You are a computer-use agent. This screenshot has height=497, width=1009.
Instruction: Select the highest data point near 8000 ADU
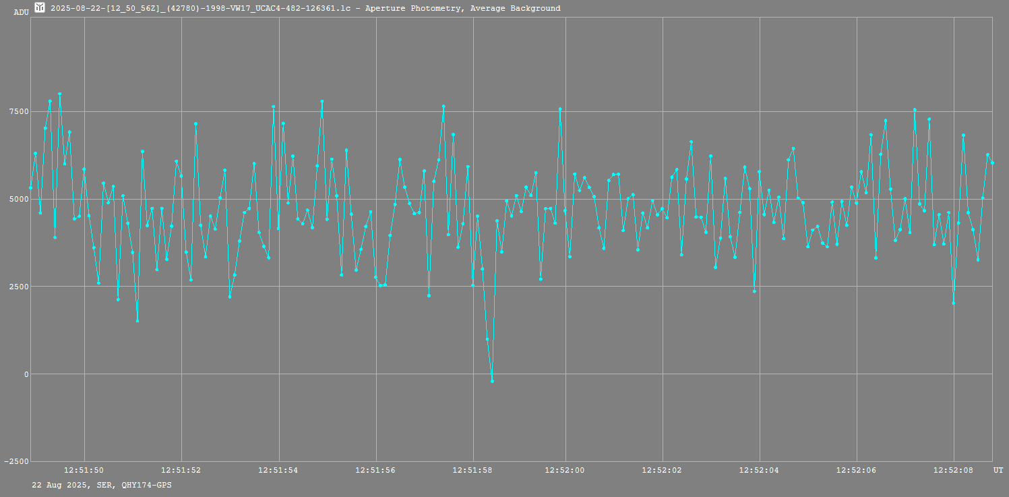59,94
